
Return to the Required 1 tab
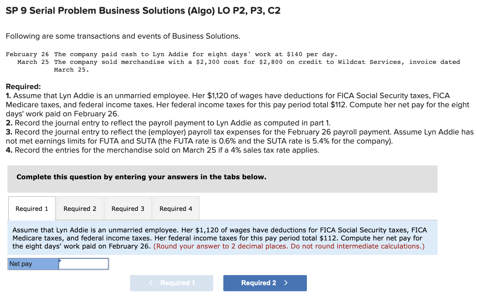32,208
